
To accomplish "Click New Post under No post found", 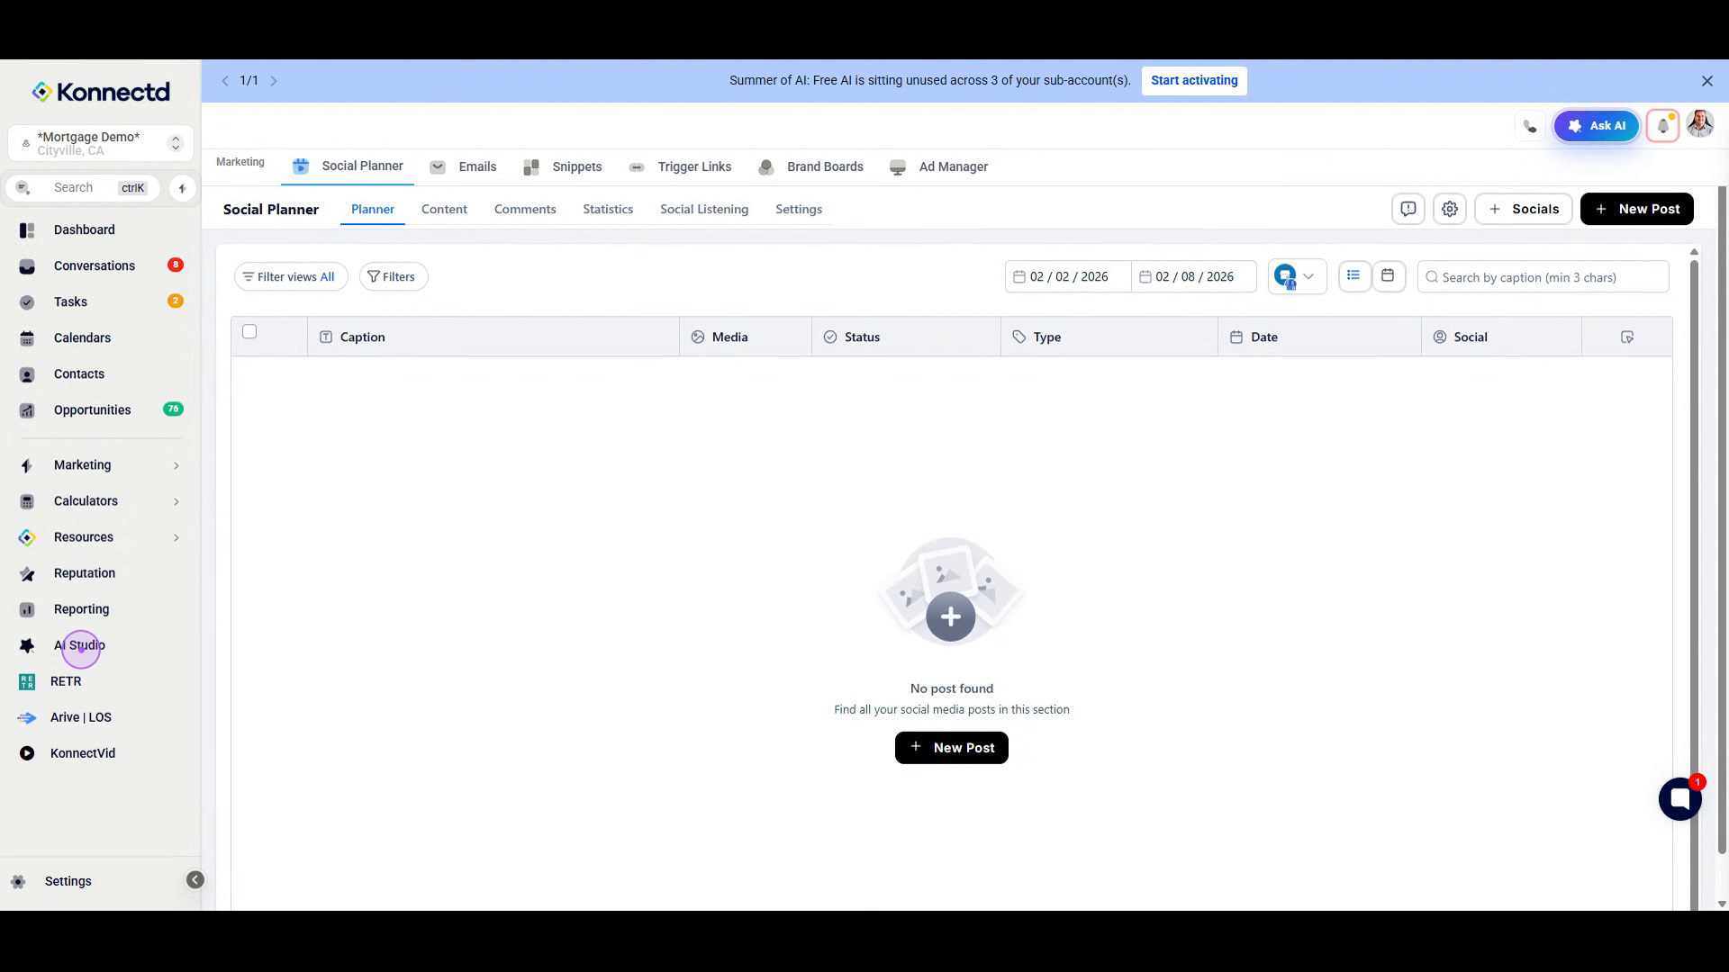I will (952, 748).
